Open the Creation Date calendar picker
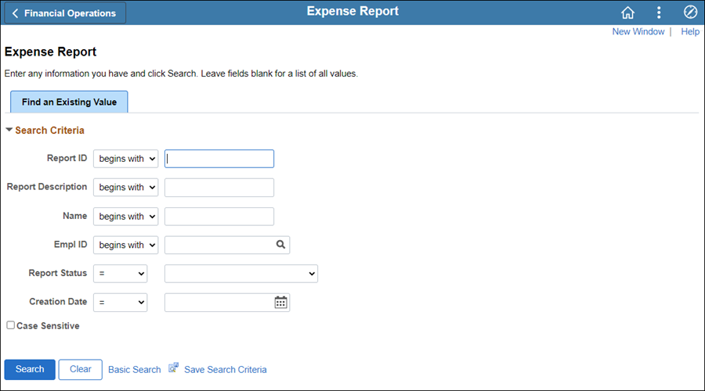705x391 pixels. (x=280, y=303)
